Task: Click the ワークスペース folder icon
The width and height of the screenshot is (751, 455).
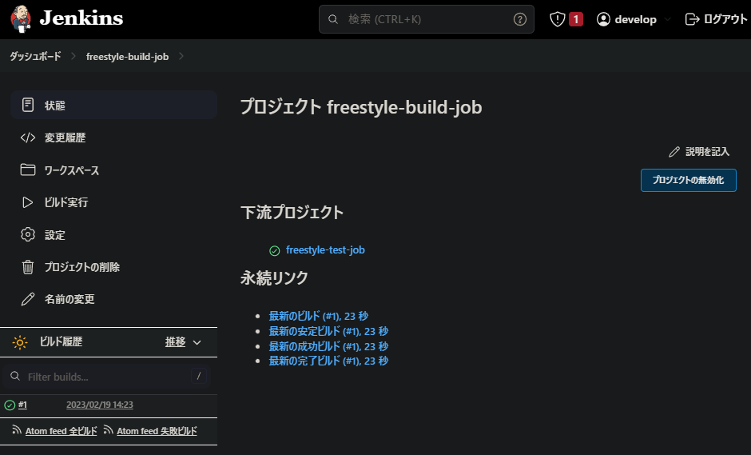Action: coord(28,170)
